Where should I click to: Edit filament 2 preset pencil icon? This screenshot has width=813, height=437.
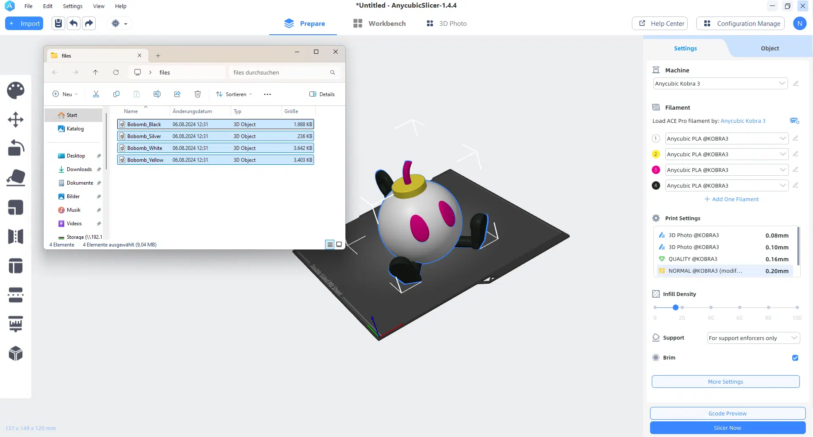click(795, 154)
